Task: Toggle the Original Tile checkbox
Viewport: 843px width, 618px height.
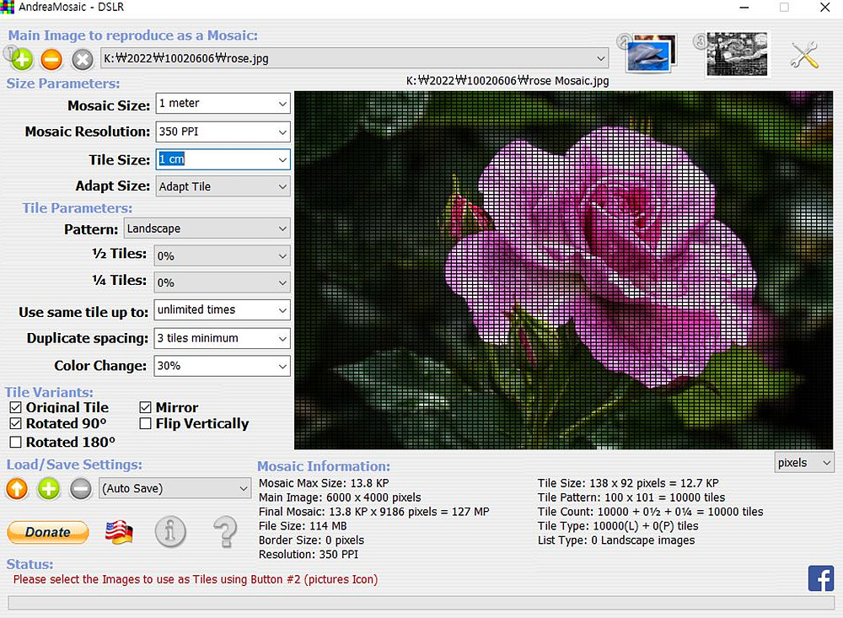Action: [15, 407]
